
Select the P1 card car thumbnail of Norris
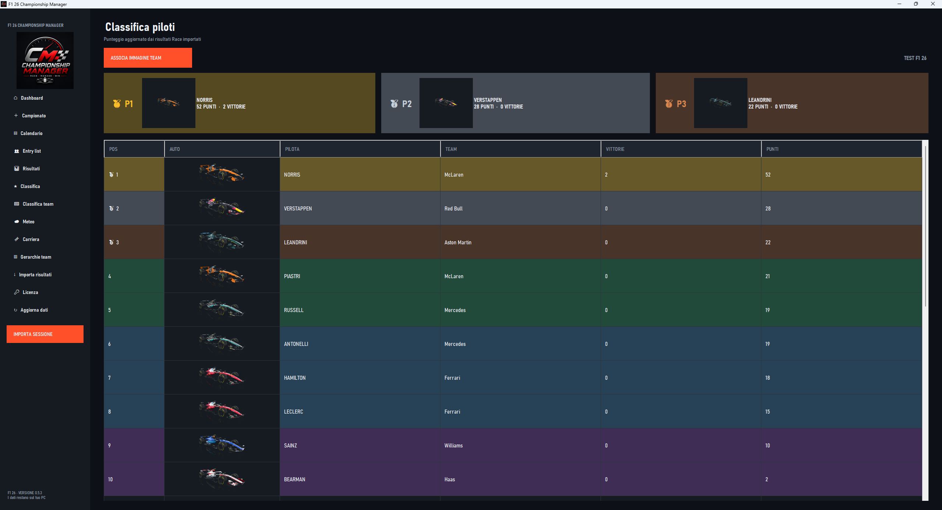pyautogui.click(x=169, y=103)
